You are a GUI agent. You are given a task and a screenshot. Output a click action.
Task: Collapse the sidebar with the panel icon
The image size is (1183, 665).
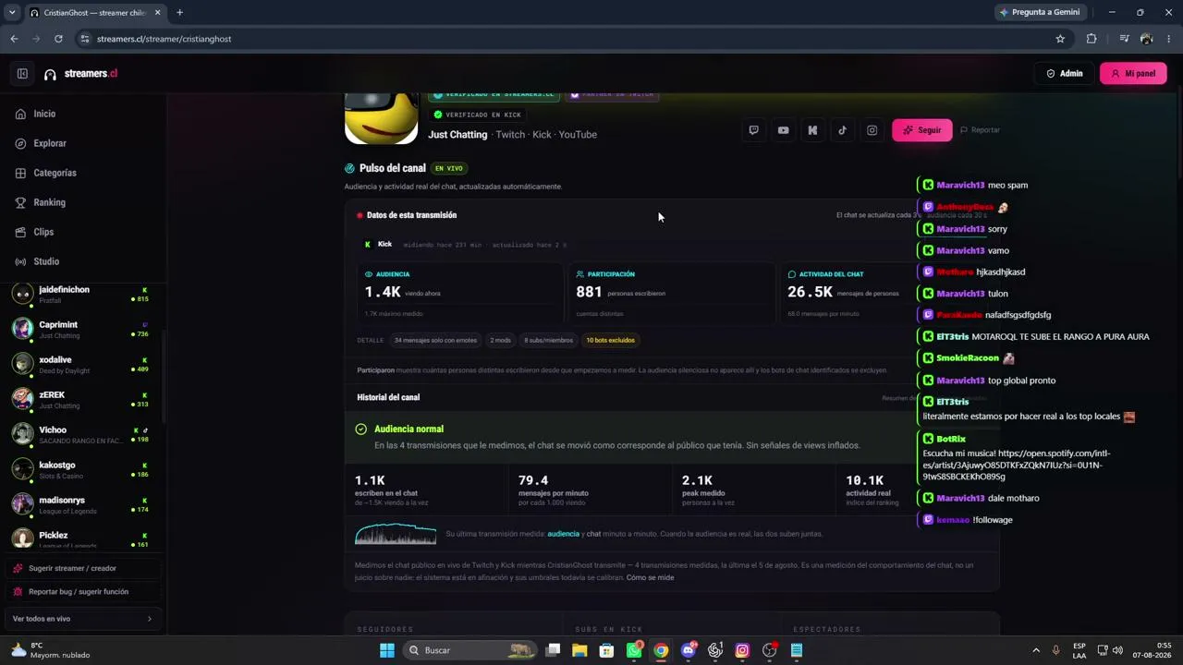click(x=22, y=74)
